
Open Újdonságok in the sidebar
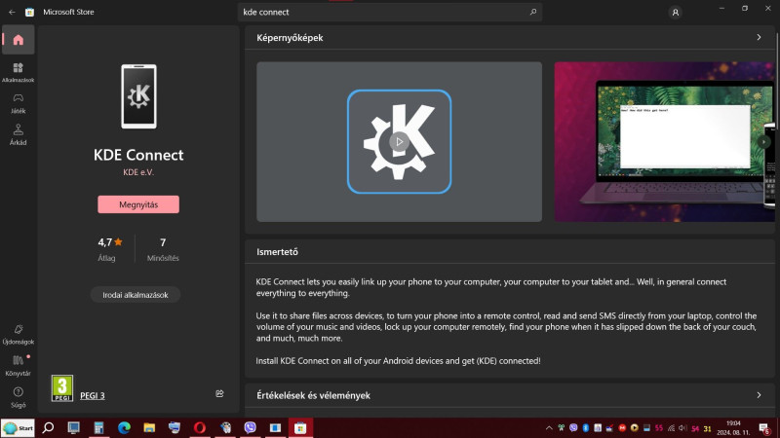18,334
